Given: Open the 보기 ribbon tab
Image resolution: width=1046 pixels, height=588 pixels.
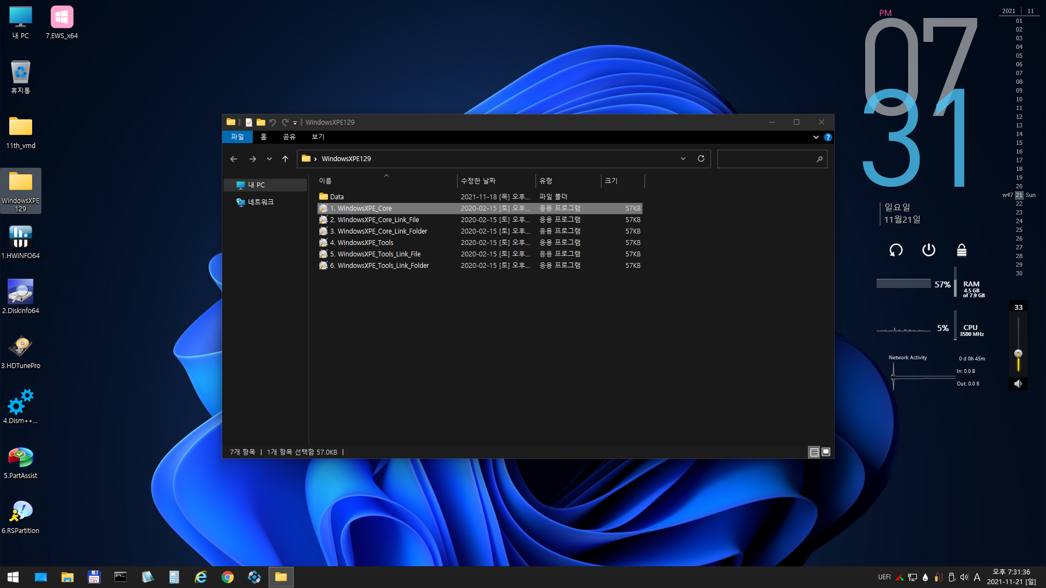Looking at the screenshot, I should pyautogui.click(x=318, y=137).
